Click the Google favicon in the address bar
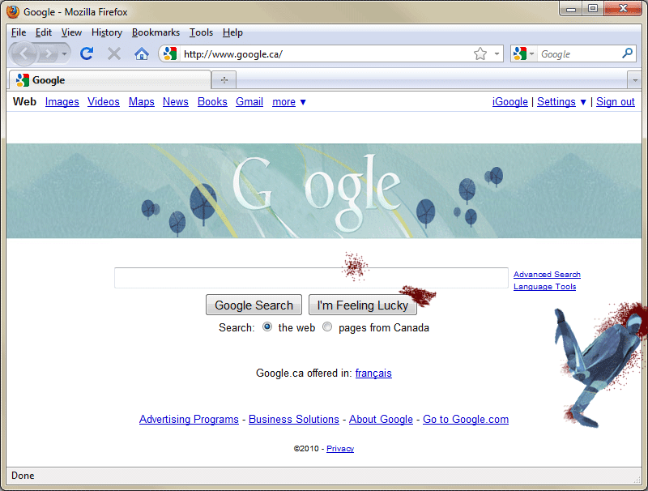This screenshot has width=648, height=491. (x=170, y=53)
